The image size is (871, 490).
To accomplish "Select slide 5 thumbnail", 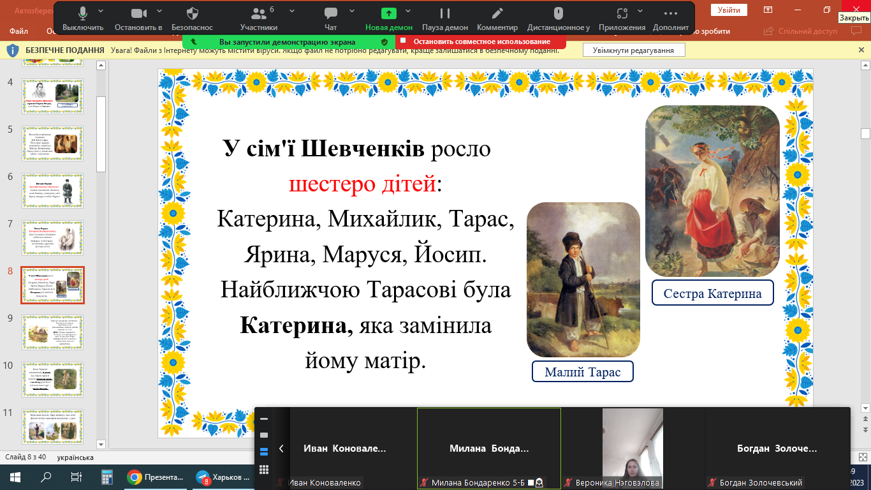I will pos(52,144).
